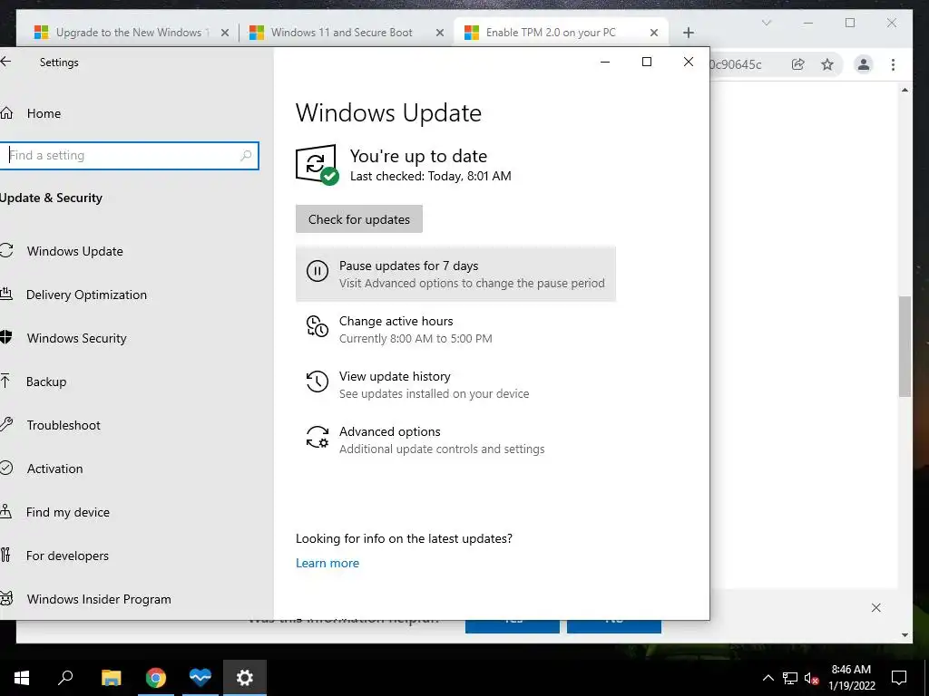The height and width of the screenshot is (696, 929).
Task: Click the Settings gear on the taskbar
Action: [245, 678]
